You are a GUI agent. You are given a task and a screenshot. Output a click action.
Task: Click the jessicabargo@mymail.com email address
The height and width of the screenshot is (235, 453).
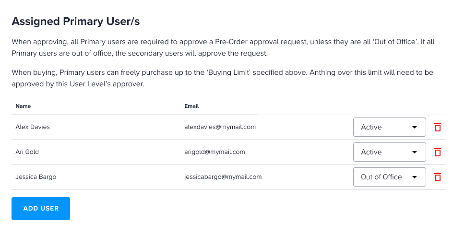click(x=223, y=177)
